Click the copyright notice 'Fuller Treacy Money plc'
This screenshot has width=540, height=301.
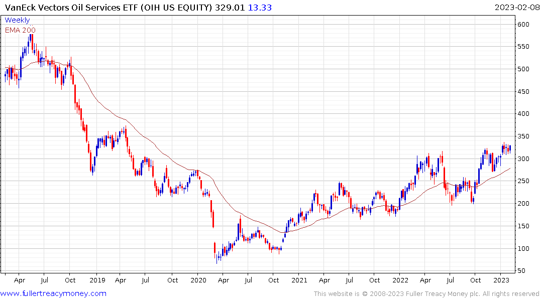pos(443,294)
